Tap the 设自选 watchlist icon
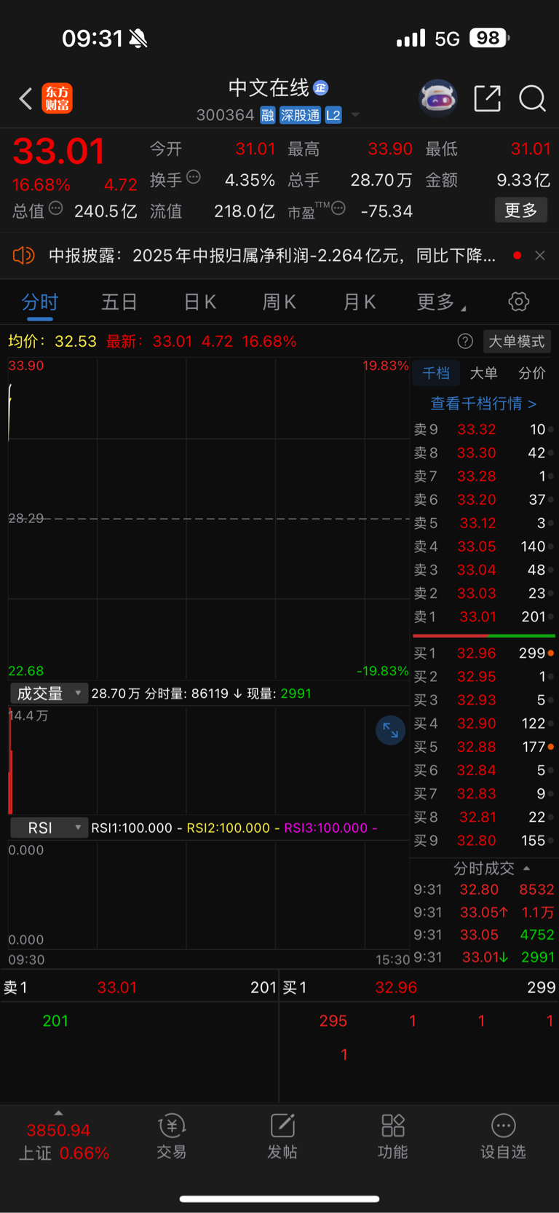Screen dimensions: 559x1213 (x=503, y=1137)
